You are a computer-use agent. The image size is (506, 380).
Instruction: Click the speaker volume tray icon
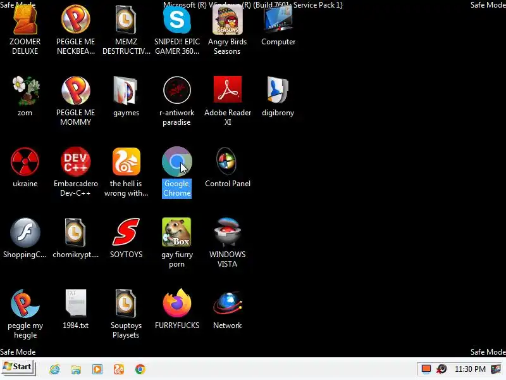coord(441,369)
